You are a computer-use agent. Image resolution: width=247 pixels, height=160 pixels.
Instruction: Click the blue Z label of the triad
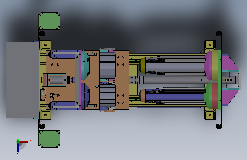[x=18, y=153]
